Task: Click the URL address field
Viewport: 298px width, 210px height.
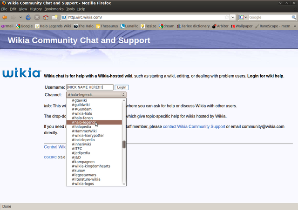Action: point(145,17)
